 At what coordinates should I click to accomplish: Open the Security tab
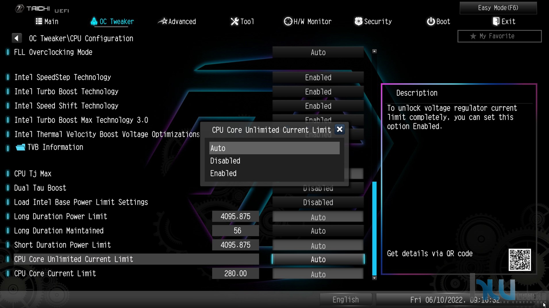(373, 22)
